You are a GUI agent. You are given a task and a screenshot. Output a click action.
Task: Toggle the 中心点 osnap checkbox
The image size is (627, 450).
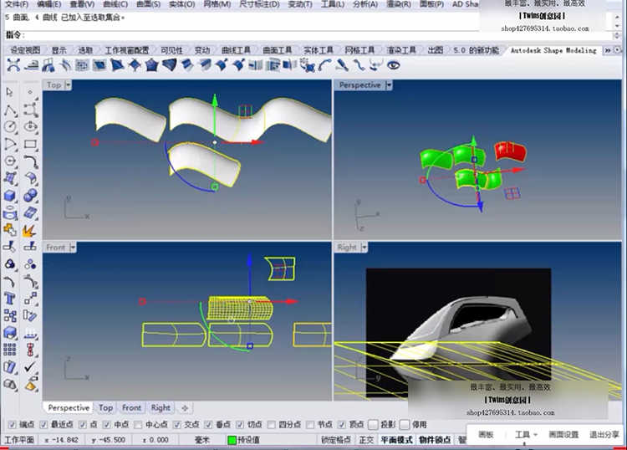137,425
